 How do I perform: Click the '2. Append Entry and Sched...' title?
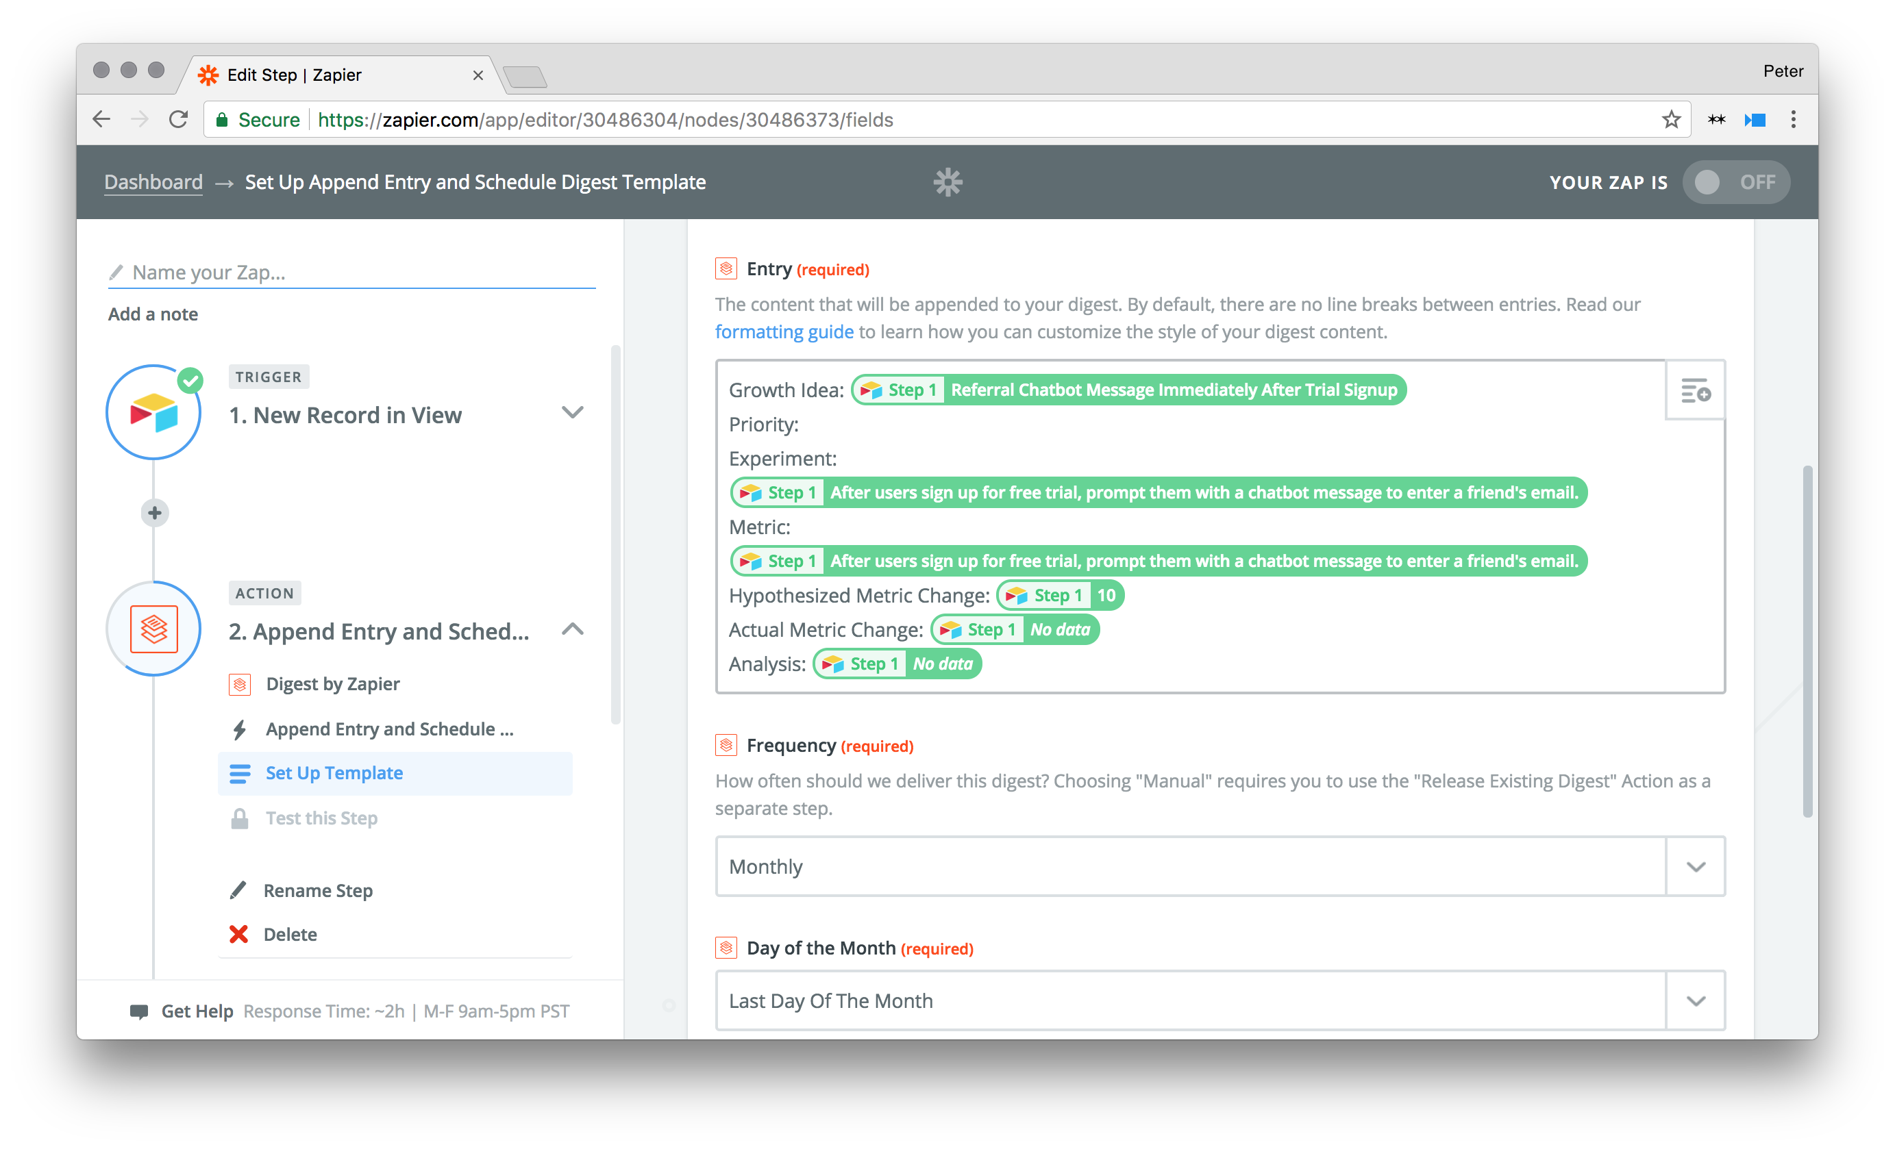point(378,631)
